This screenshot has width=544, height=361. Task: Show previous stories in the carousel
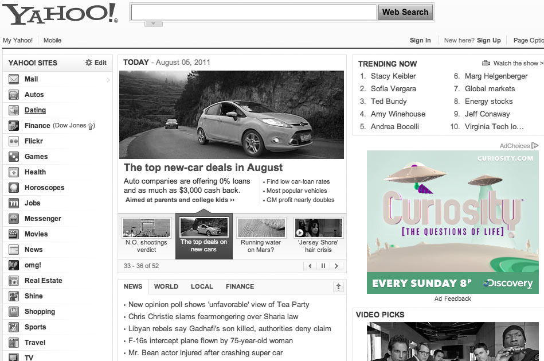click(310, 266)
